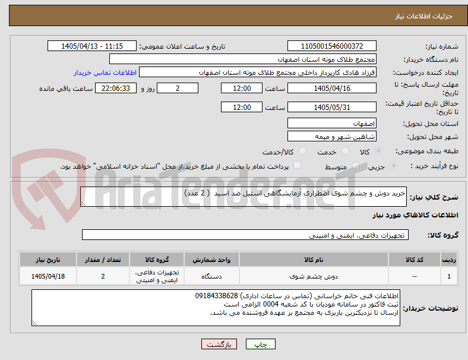Click the گروه کالا column header
This screenshot has height=360, width=468.
[x=157, y=260]
